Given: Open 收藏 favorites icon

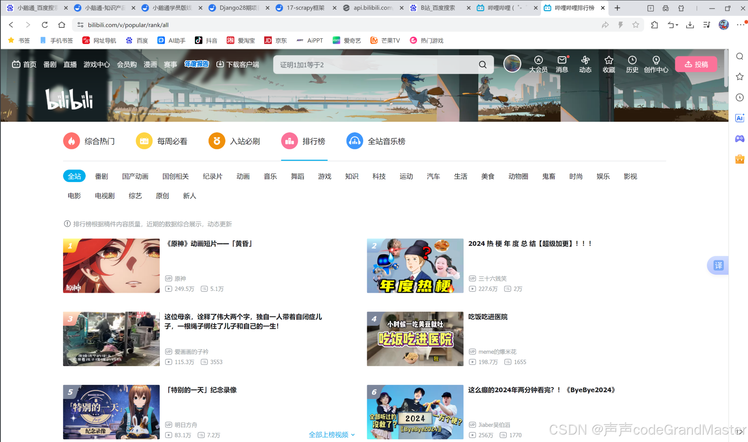Looking at the screenshot, I should click(x=609, y=64).
